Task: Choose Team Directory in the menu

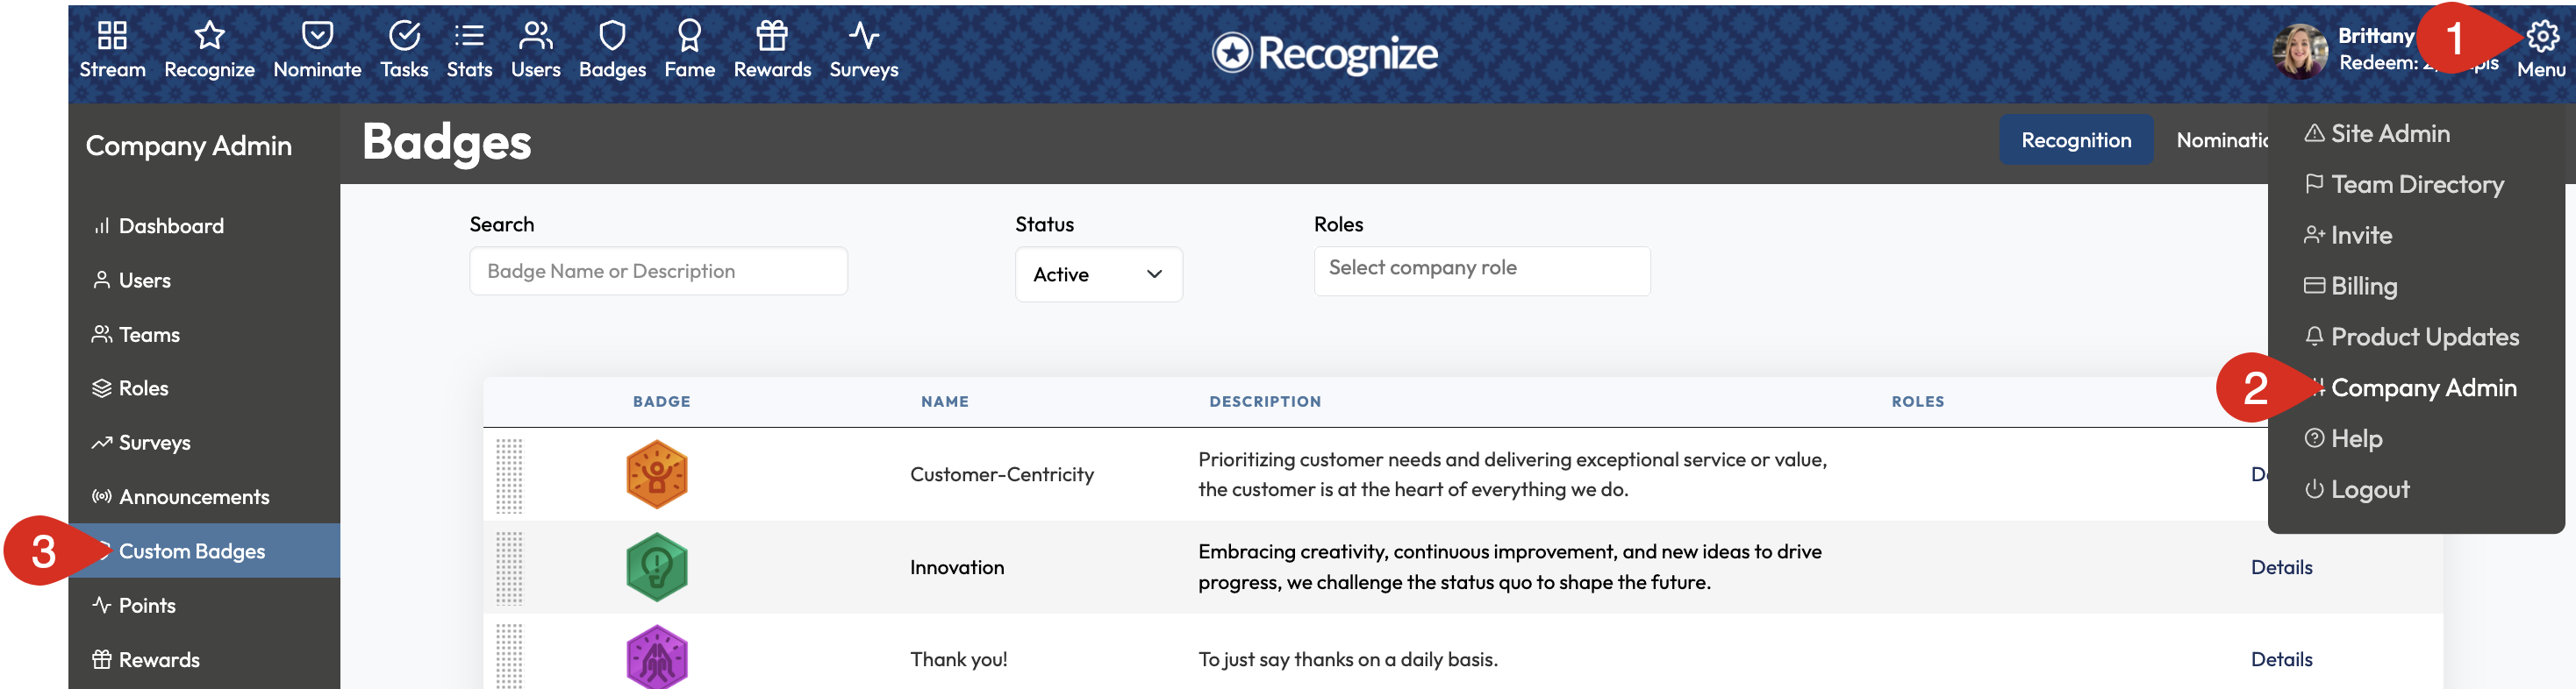Action: point(2416,185)
